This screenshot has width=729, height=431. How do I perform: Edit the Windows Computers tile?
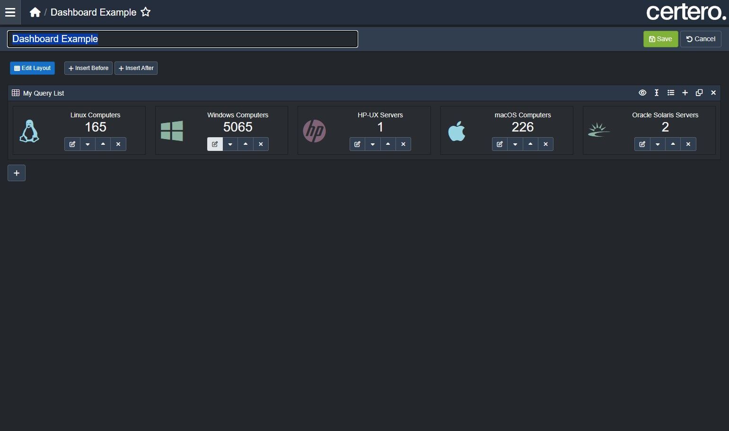click(215, 144)
